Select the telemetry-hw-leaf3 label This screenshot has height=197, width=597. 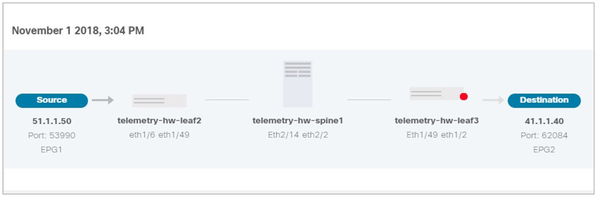pos(437,121)
